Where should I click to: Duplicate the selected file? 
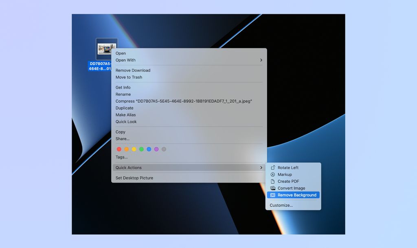click(124, 108)
